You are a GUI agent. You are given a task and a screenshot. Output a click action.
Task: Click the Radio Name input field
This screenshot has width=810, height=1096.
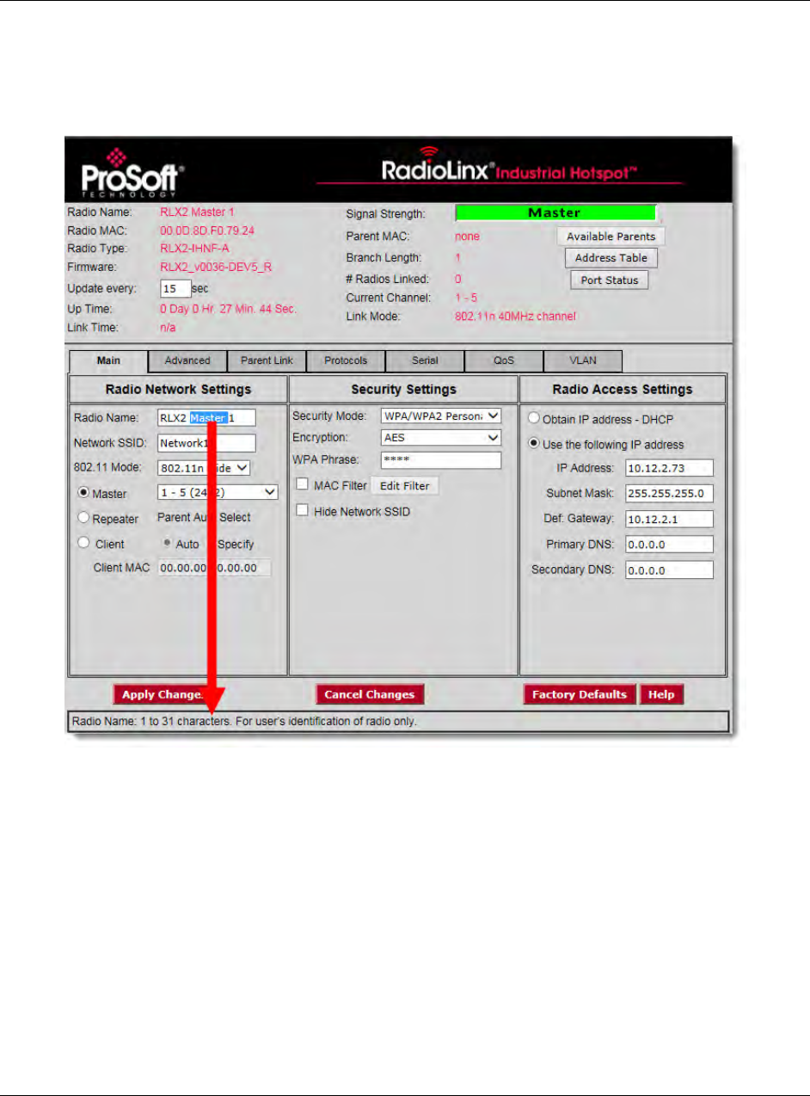coord(206,417)
